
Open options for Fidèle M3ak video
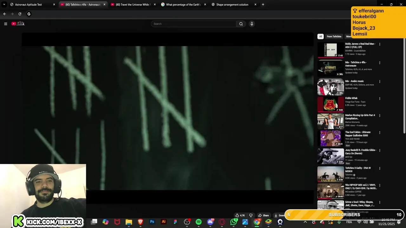click(x=380, y=98)
